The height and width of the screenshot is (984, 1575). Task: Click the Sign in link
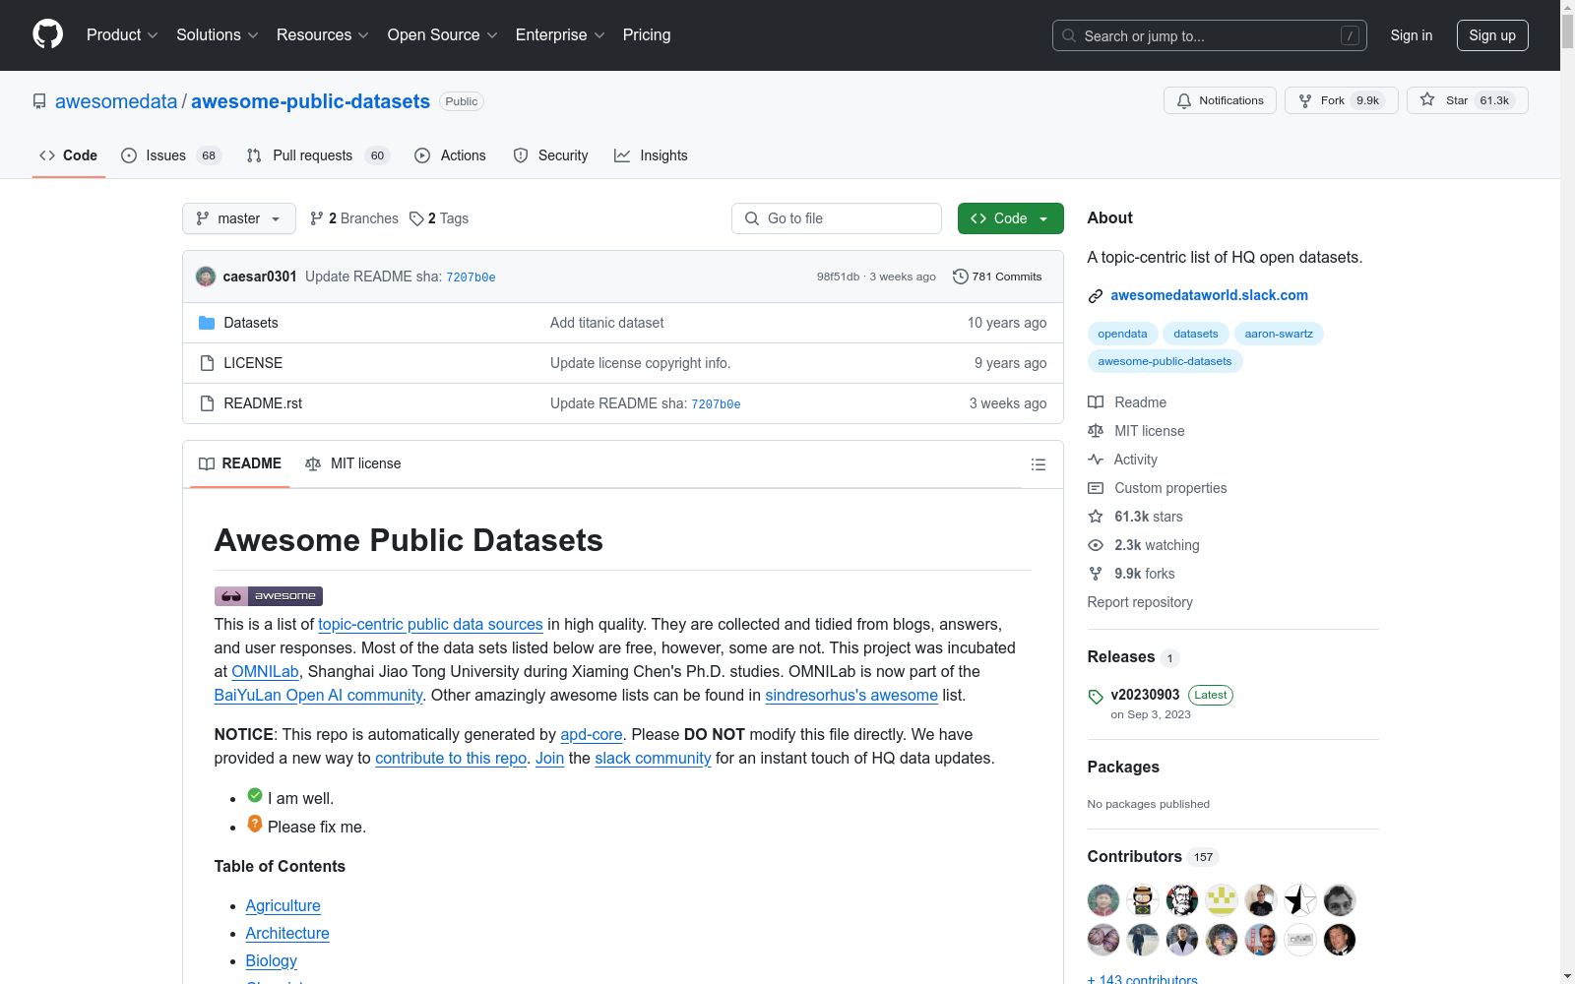click(1412, 35)
